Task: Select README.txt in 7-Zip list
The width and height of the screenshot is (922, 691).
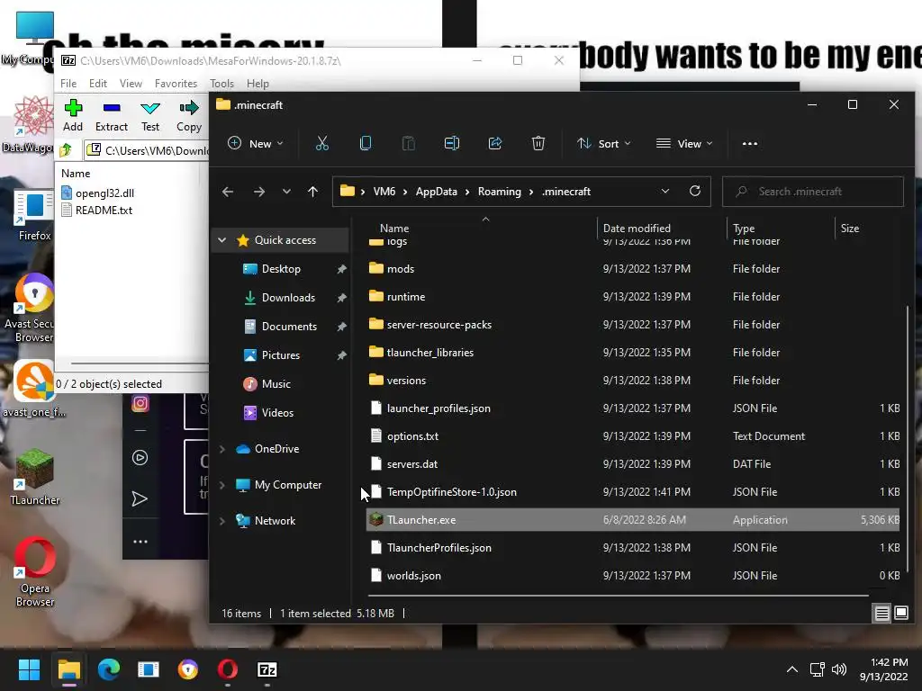Action: pyautogui.click(x=97, y=210)
